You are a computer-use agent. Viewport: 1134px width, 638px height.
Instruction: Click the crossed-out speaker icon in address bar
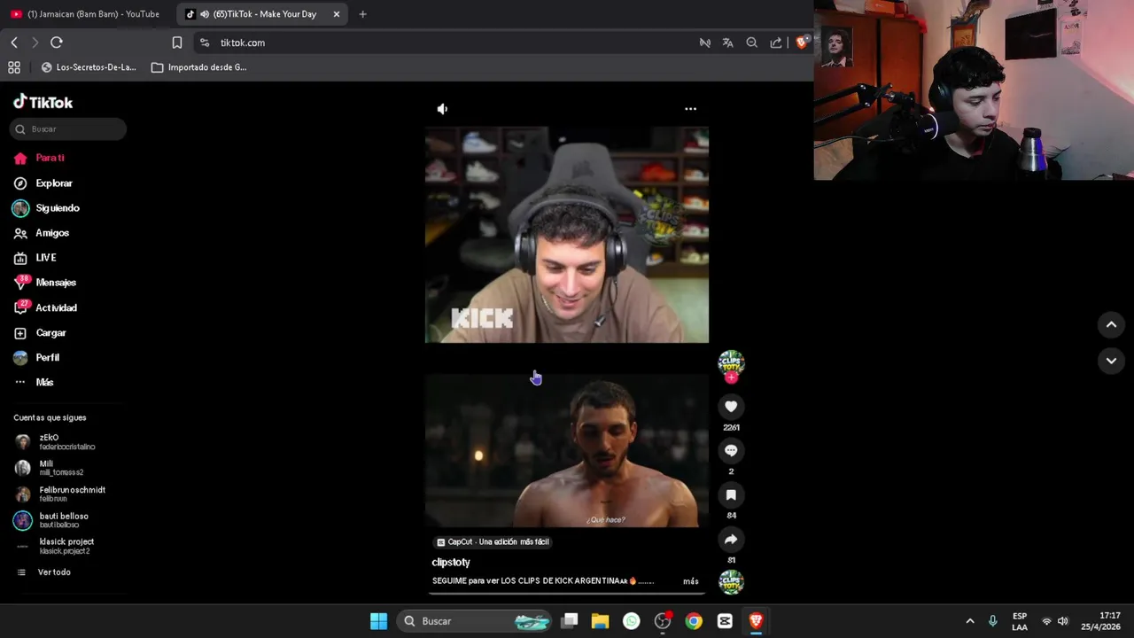coord(705,43)
